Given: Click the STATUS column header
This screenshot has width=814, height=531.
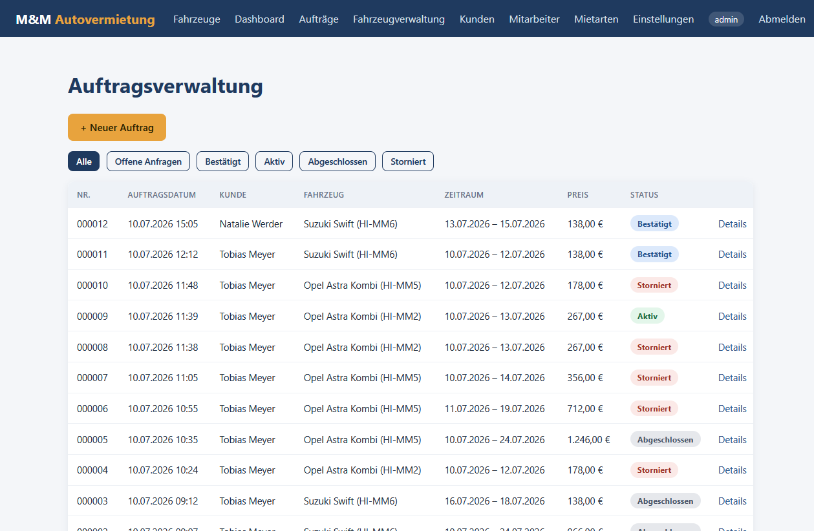Looking at the screenshot, I should pyautogui.click(x=645, y=195).
